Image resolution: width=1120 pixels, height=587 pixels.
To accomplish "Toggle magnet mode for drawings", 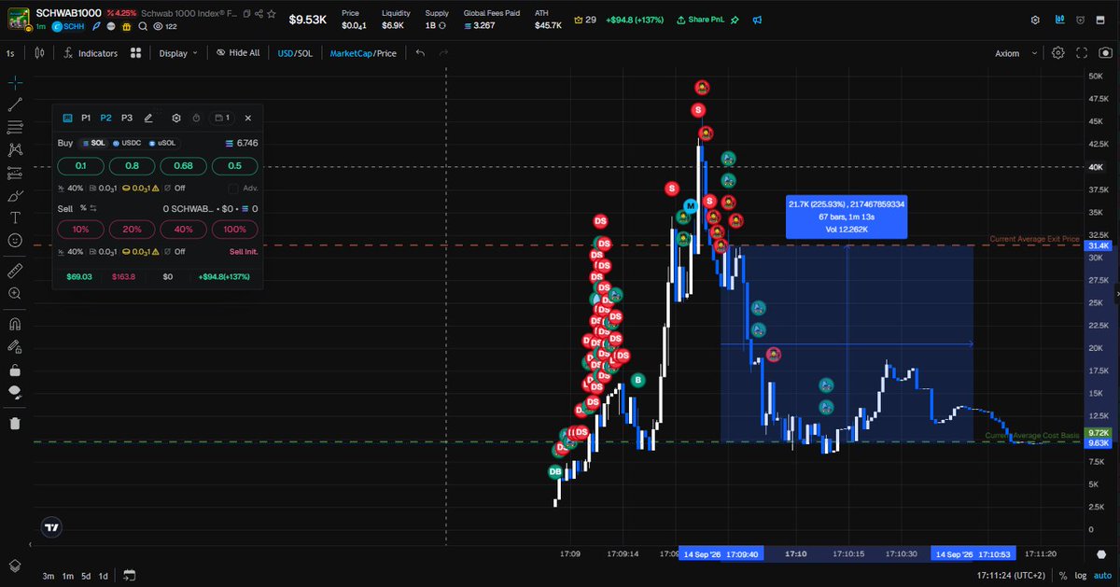I will [x=15, y=324].
